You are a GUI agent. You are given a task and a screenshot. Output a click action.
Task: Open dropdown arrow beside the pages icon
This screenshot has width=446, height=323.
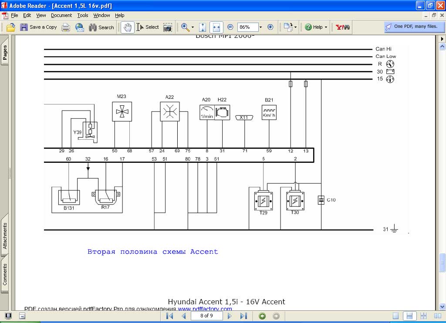(295, 27)
